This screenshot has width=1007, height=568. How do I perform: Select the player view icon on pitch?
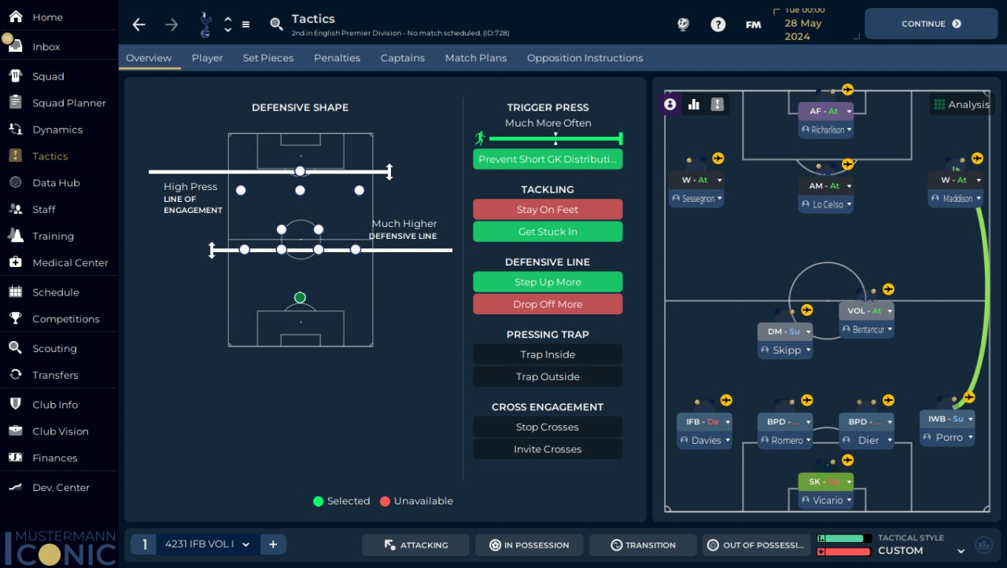670,104
